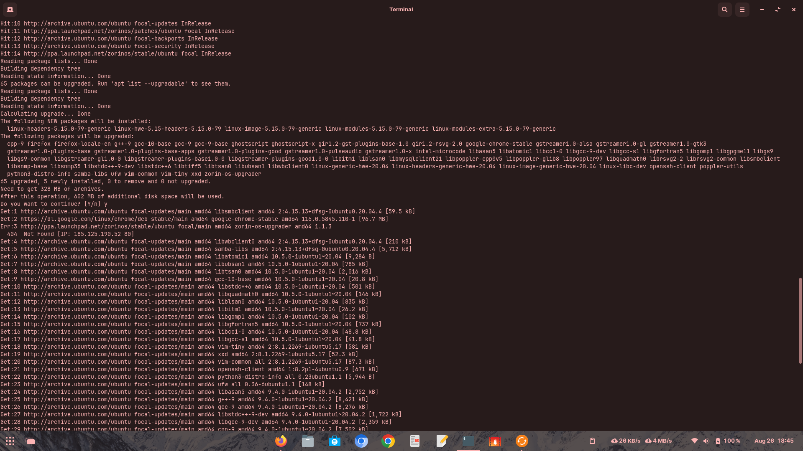The image size is (803, 451).
Task: Launch Chromium from the taskbar
Action: tap(361, 441)
